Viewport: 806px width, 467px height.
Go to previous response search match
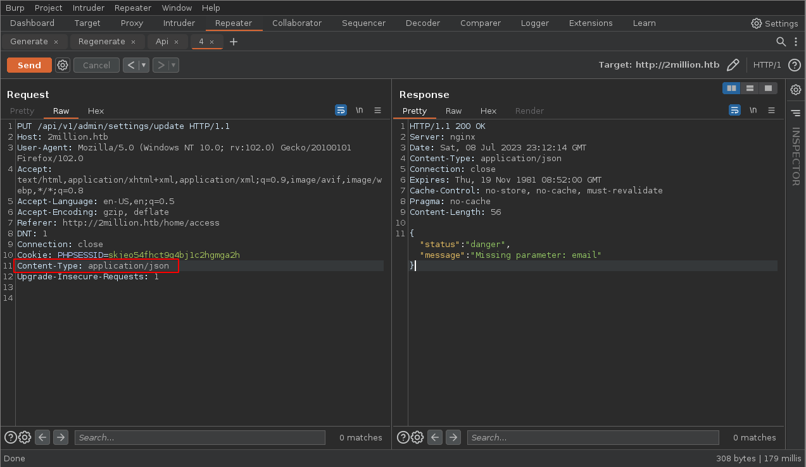point(435,437)
